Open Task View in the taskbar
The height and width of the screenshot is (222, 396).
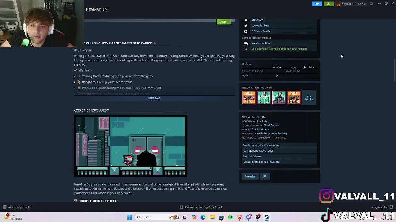click(184, 217)
